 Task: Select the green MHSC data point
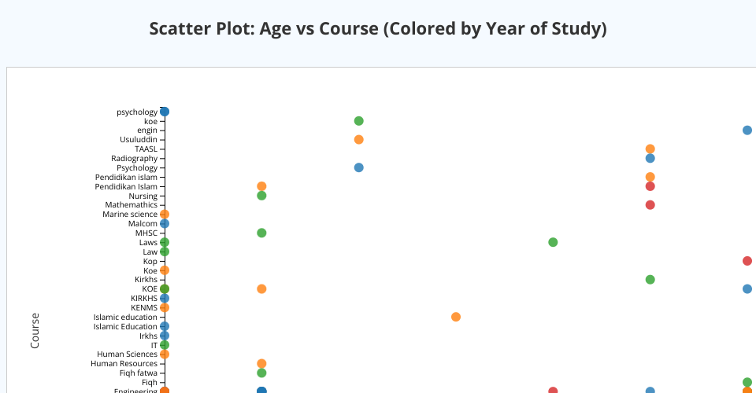[x=261, y=233]
